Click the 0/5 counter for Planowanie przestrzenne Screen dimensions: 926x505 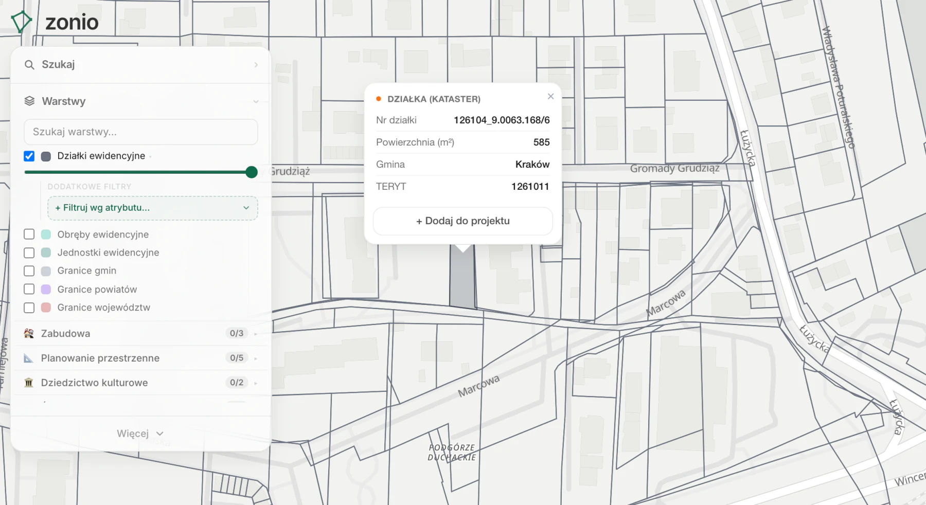(x=237, y=358)
